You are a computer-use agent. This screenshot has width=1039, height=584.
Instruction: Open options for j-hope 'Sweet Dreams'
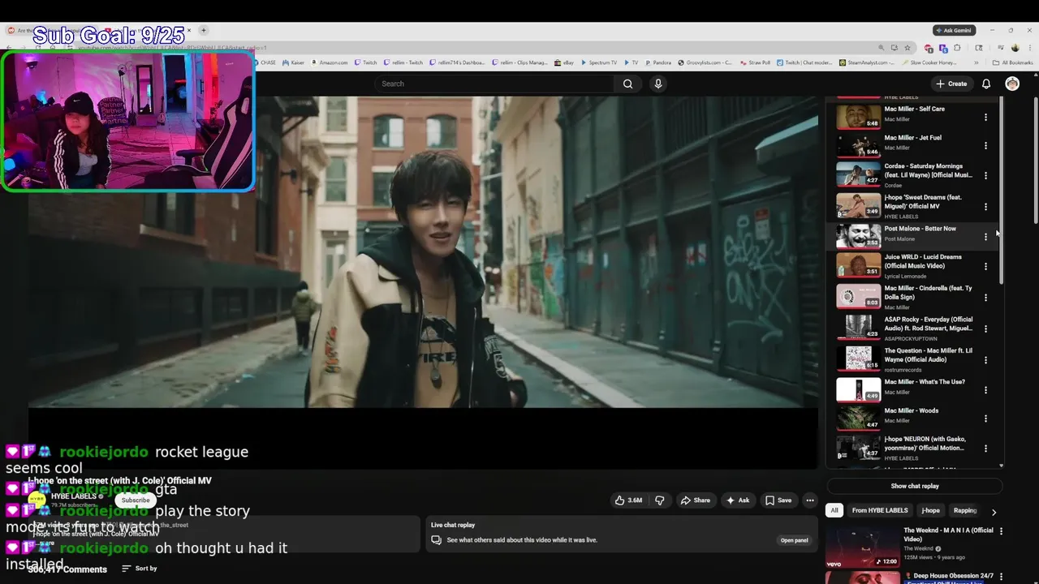click(x=985, y=207)
